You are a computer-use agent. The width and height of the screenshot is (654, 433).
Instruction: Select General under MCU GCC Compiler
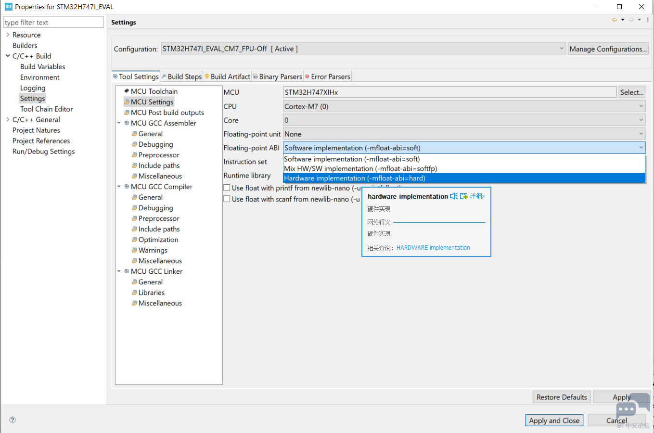click(x=150, y=197)
